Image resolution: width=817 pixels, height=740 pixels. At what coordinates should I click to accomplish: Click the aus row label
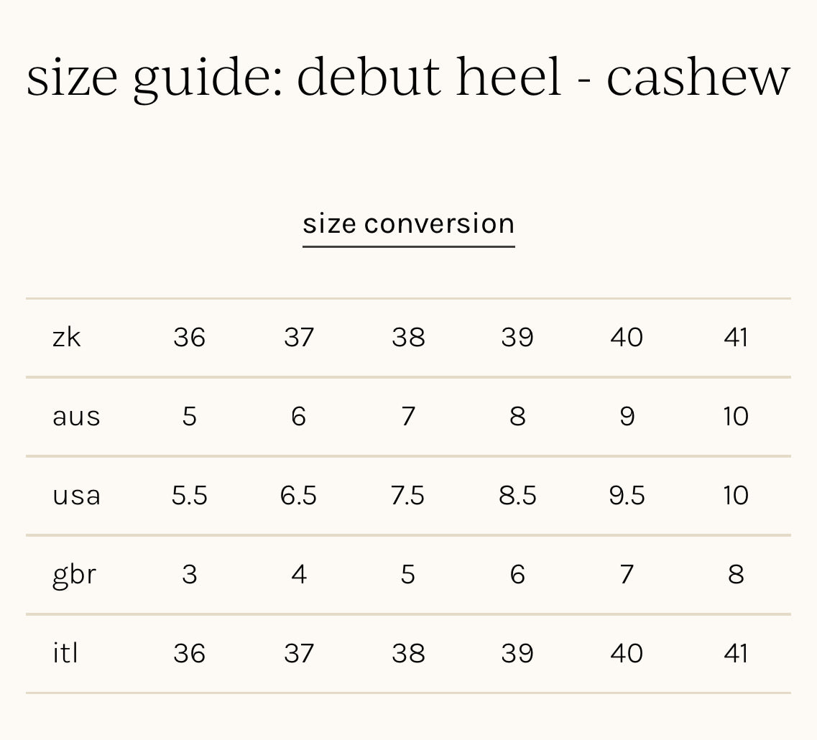(76, 416)
